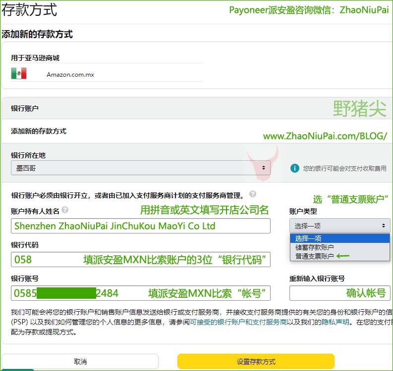Open the 可接受的银行账户和支付服务商 link

(x=238, y=322)
